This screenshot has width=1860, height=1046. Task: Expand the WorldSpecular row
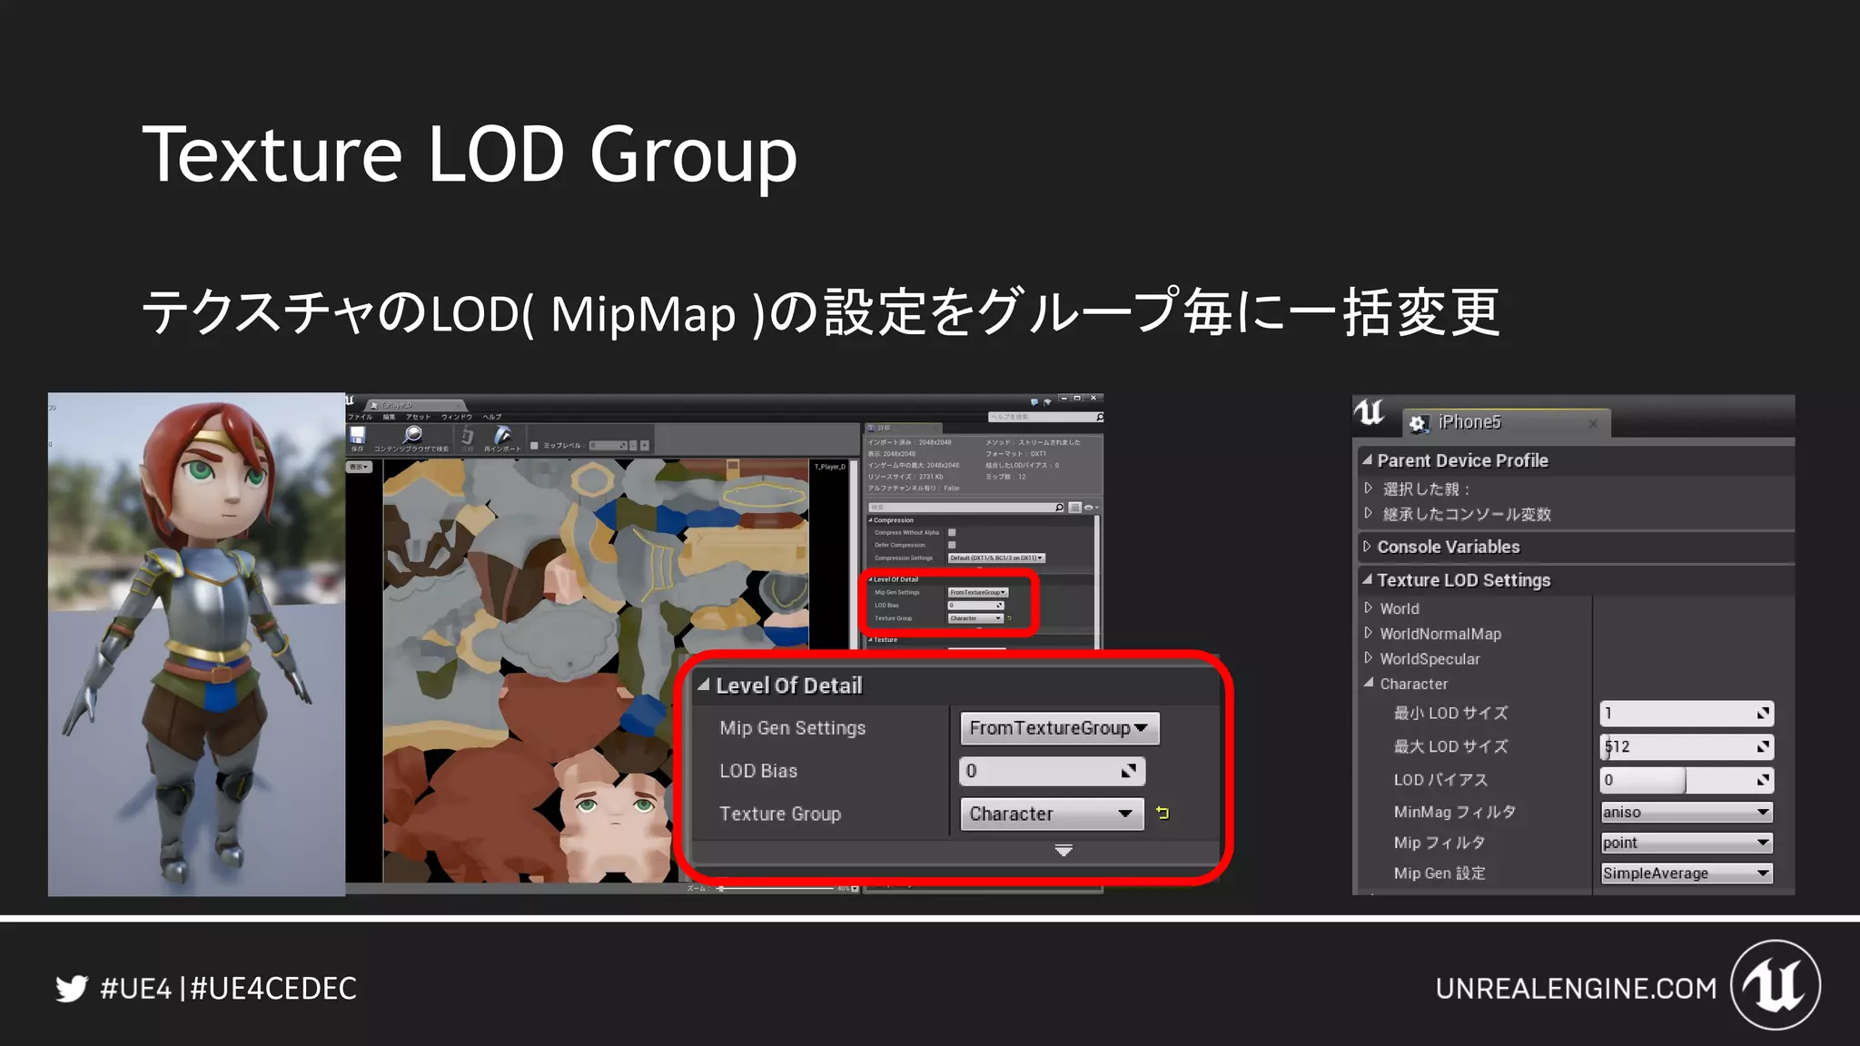tap(1369, 658)
